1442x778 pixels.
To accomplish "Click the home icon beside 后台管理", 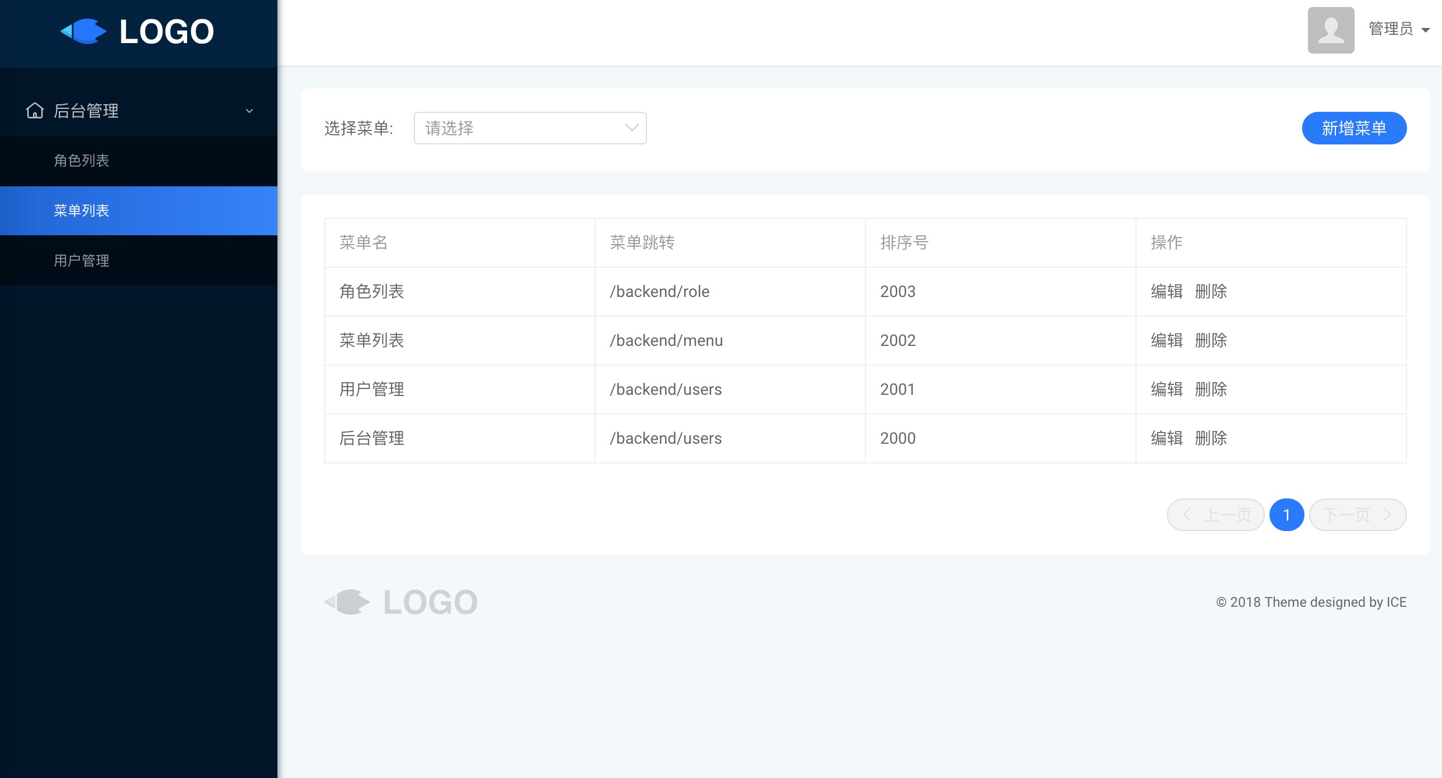I will (35, 111).
